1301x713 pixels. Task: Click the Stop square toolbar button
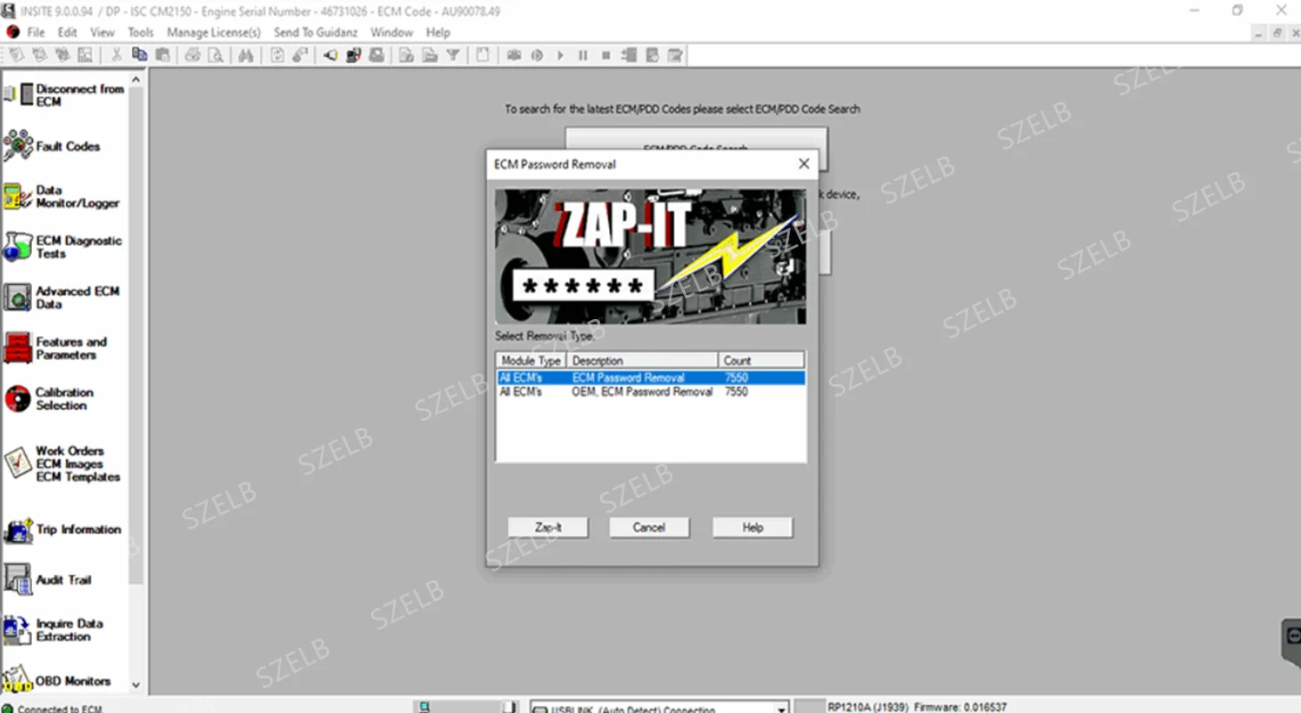pyautogui.click(x=605, y=55)
